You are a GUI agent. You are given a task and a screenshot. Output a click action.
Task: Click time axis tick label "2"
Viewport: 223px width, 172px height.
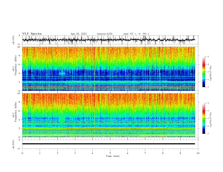(57, 153)
